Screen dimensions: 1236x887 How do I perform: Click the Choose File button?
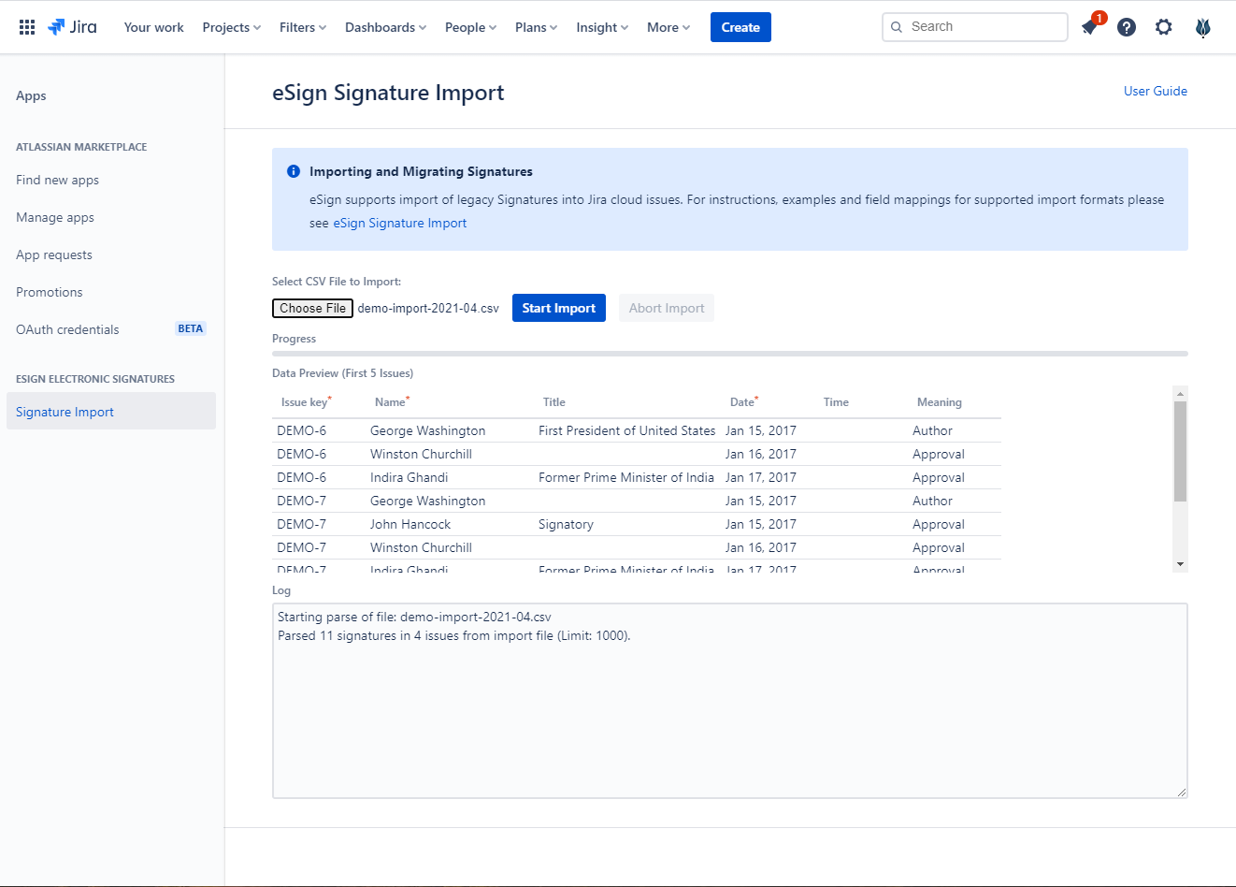click(x=312, y=308)
